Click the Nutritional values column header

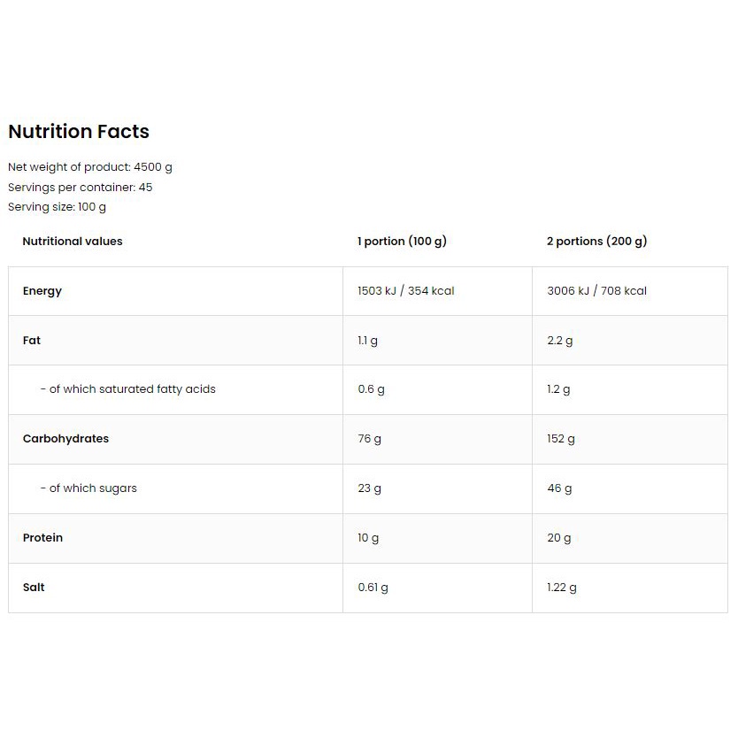coord(73,241)
